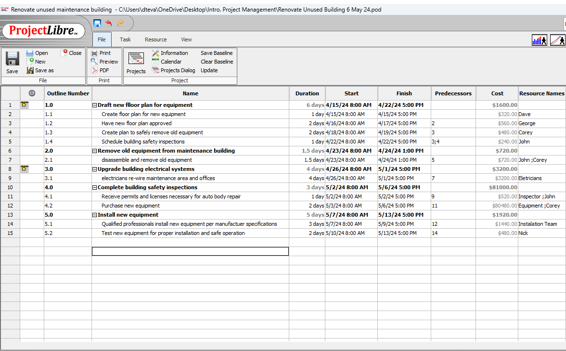Viewport: 566px width, 351px height.
Task: Click the Duration column header
Action: [x=307, y=93]
